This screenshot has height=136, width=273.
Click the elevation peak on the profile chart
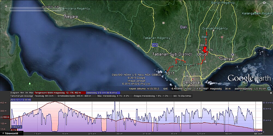(55, 102)
